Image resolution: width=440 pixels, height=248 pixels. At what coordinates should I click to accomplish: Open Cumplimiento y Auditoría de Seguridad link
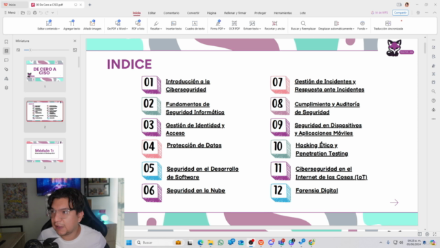[x=327, y=108]
